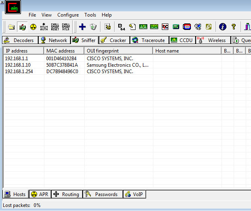Open the VNC password decoder icon
This screenshot has width=251, height=211.
coord(165,27)
